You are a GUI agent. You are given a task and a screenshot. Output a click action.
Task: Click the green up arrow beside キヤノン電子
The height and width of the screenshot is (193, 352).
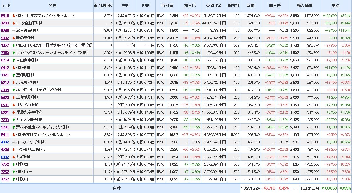(13, 120)
